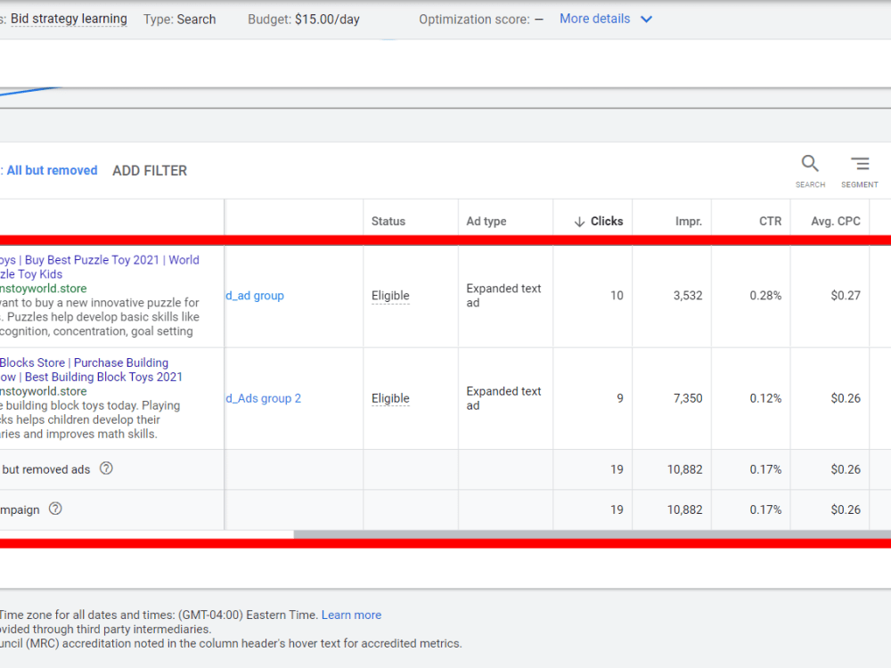
Task: Click 10,882 impressions in campaign total row
Action: [684, 509]
